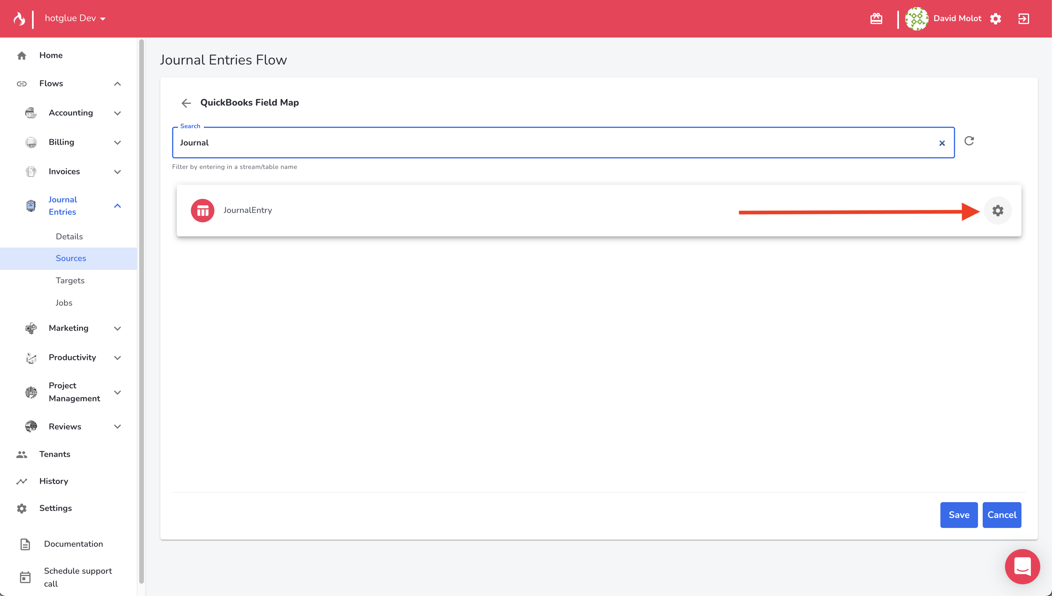This screenshot has width=1052, height=596.
Task: Click the refresh icon beside search
Action: coord(969,141)
